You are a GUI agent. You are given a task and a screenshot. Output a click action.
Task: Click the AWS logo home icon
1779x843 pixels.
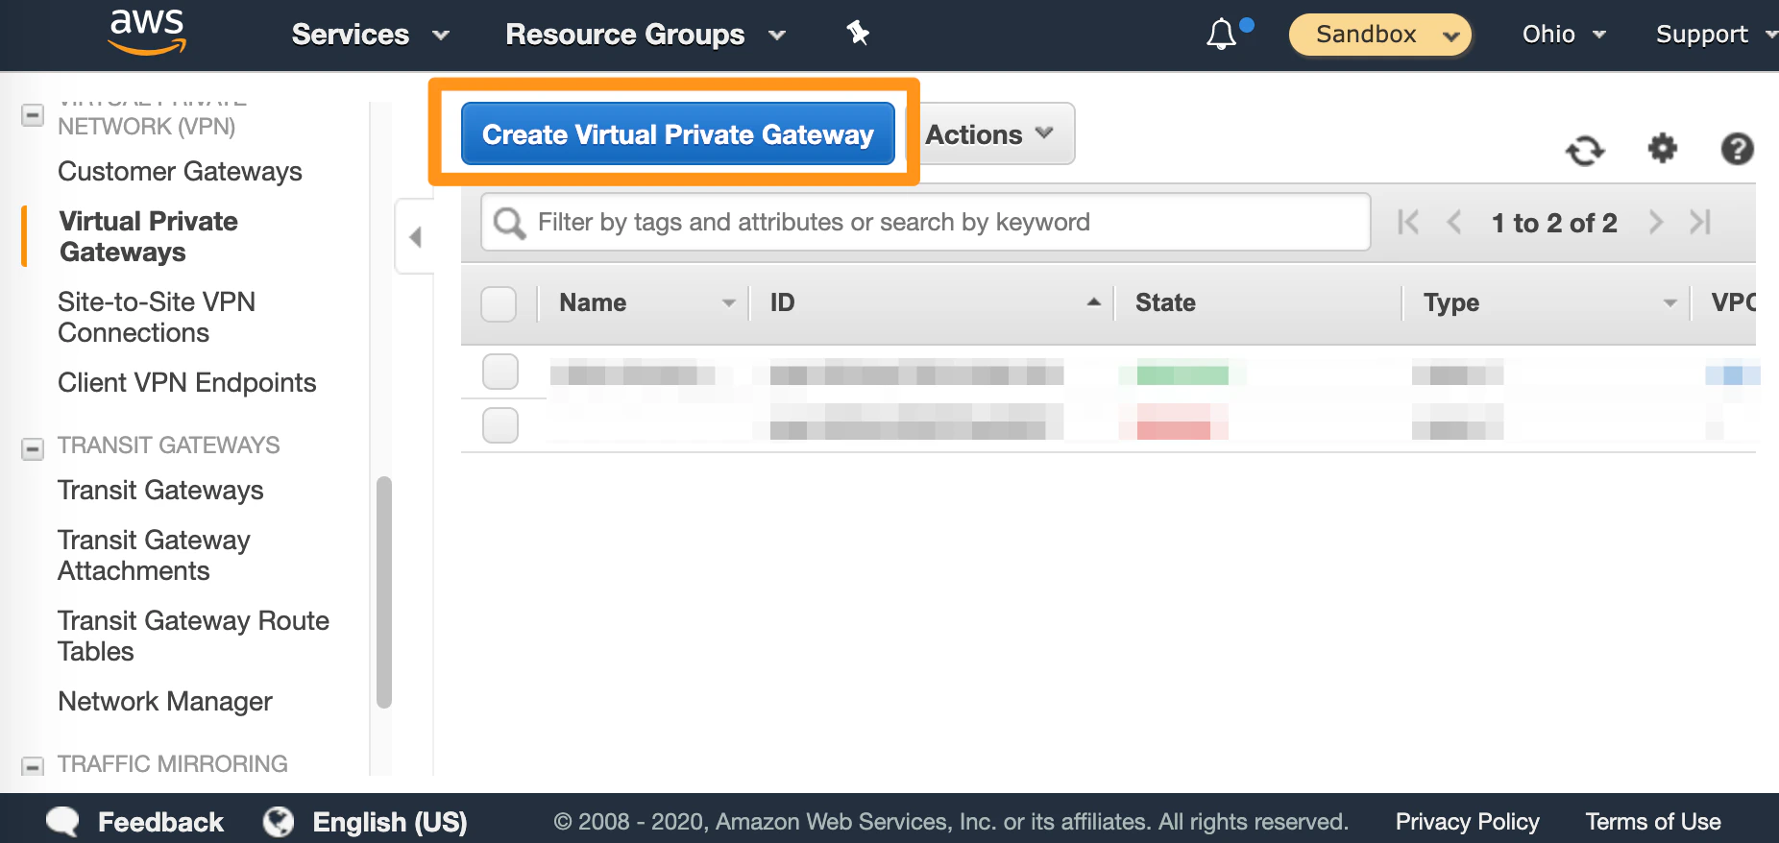[x=147, y=32]
